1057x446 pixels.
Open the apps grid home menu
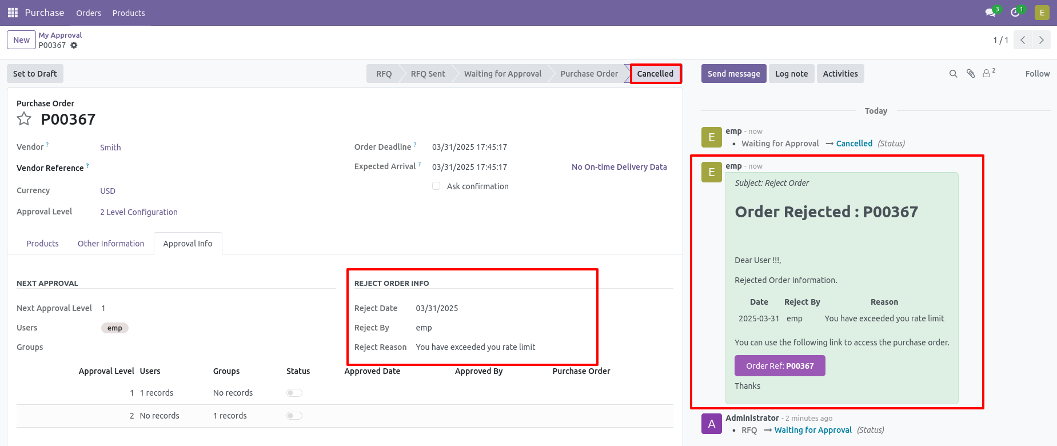pyautogui.click(x=13, y=13)
